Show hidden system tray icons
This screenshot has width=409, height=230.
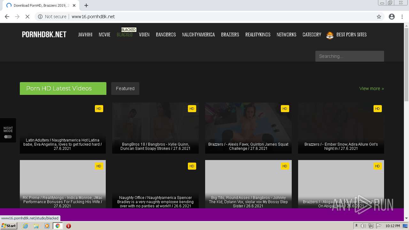click(357, 226)
